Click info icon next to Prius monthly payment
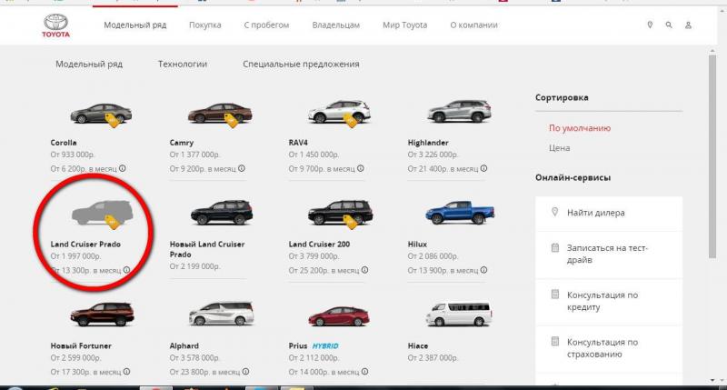 coord(365,372)
